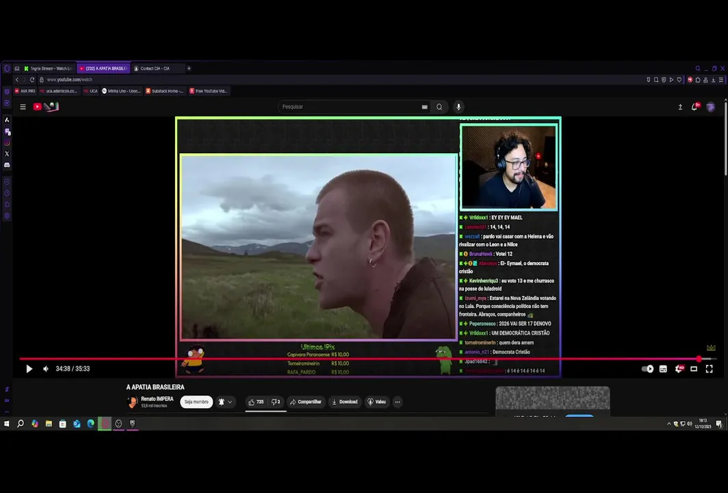Expand the subscription notification bell dropdown
Screen dimensions: 728x493
224,402
